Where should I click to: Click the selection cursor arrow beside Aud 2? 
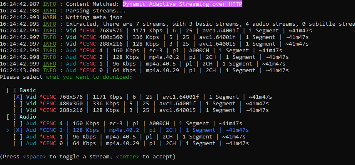pos(8,130)
